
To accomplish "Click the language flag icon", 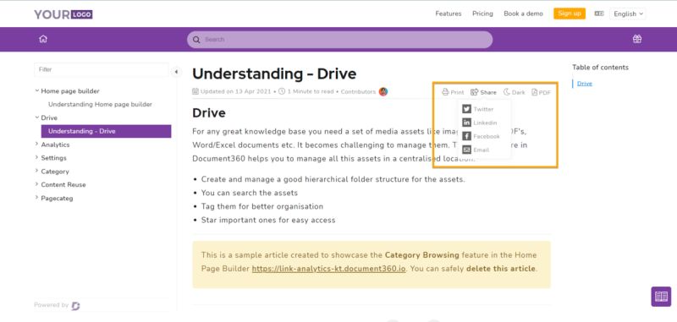I will 599,14.
